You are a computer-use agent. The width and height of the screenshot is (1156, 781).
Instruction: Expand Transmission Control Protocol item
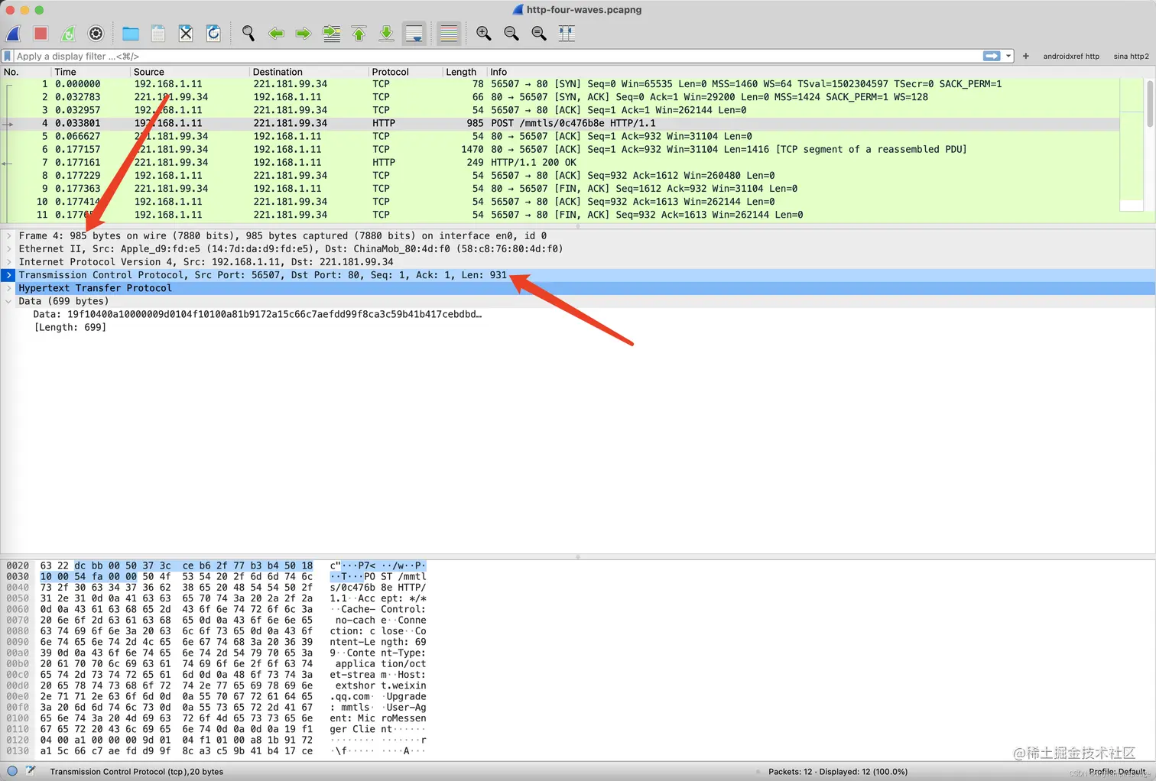pos(8,275)
